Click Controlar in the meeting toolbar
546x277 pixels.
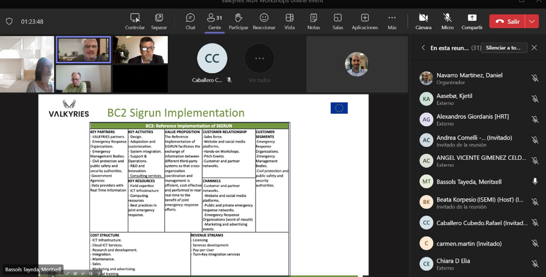pos(135,21)
